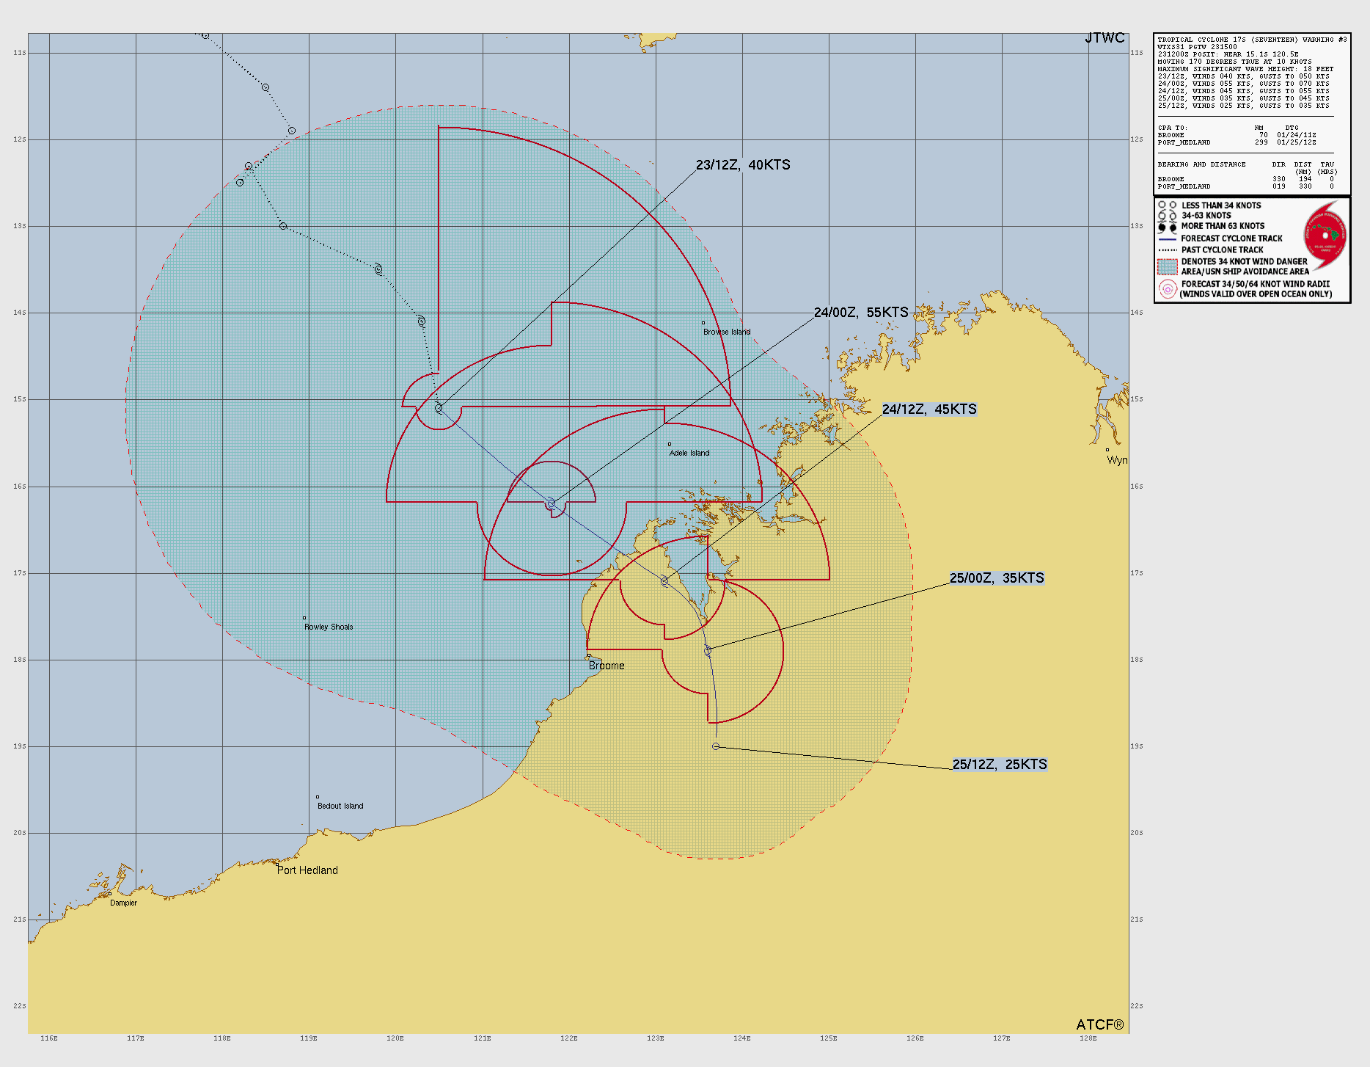Select the 25/00Z, 35KTS forecast label
The height and width of the screenshot is (1067, 1370).
(x=997, y=578)
